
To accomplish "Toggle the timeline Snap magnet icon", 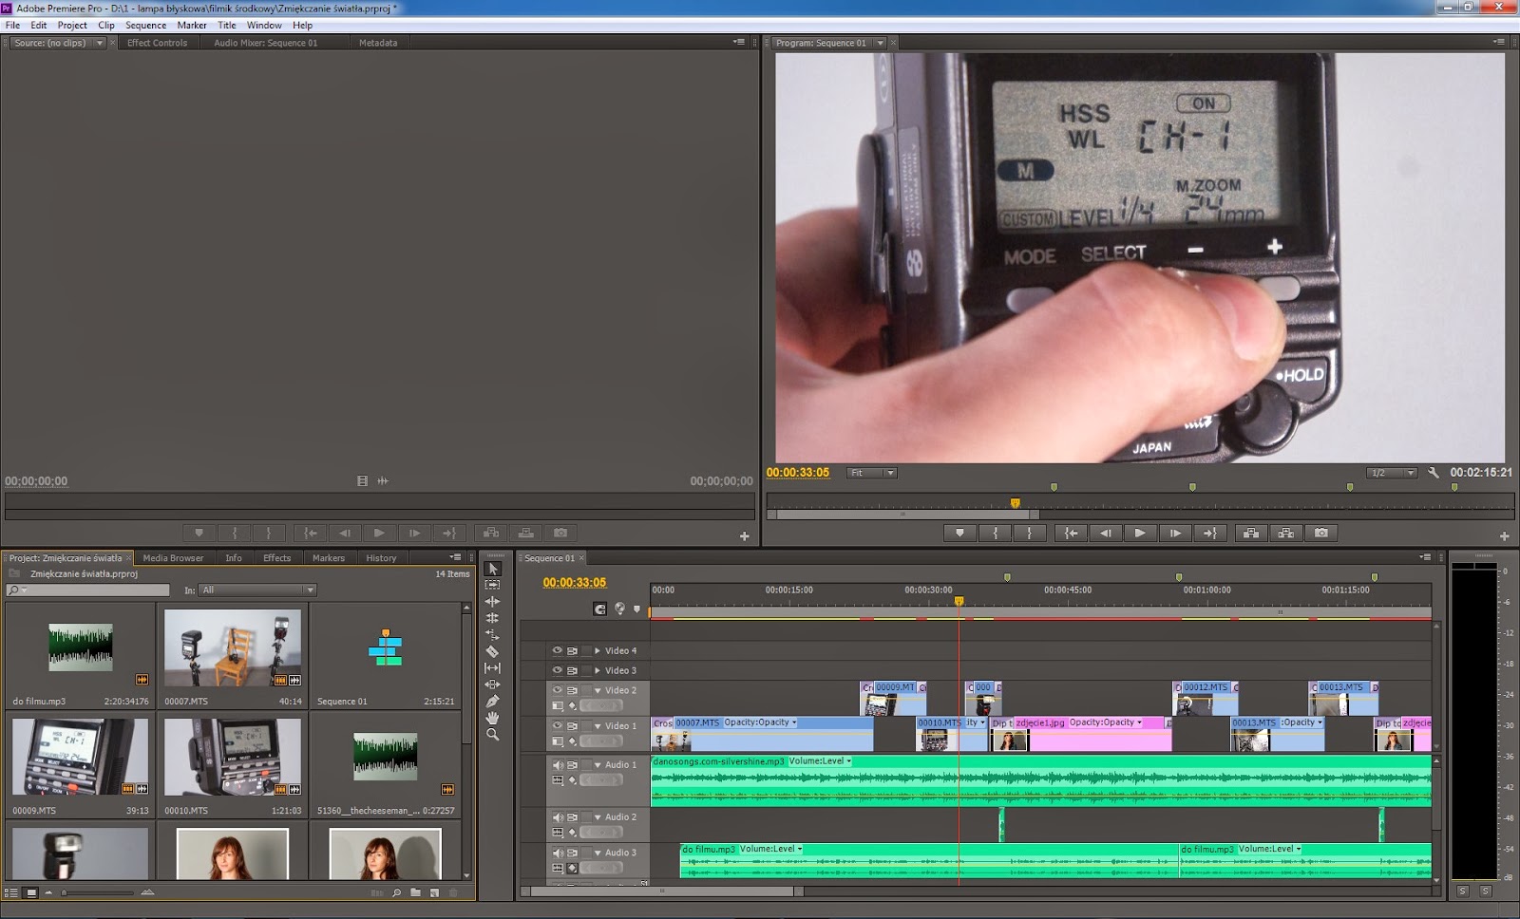I will 599,609.
